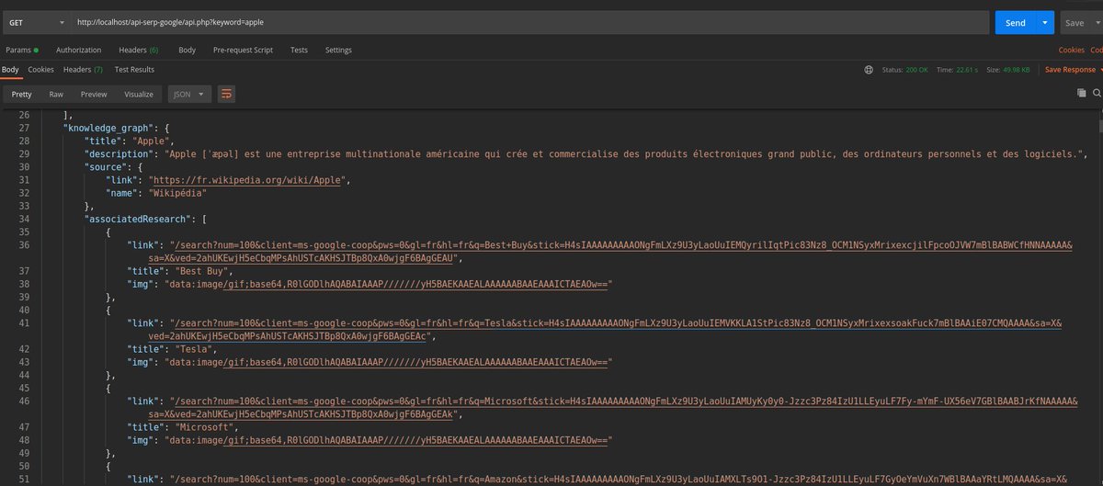Open the Pre-request Script tab

(243, 50)
